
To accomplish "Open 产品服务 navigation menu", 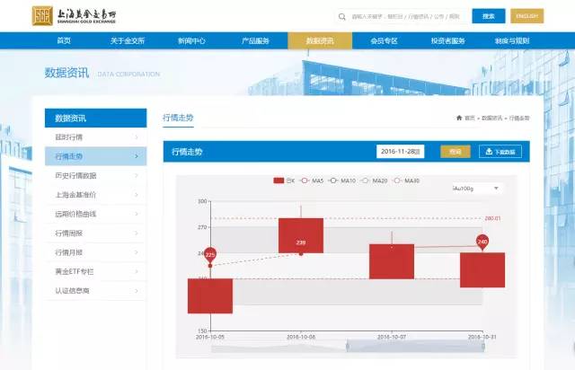I will (x=255, y=40).
